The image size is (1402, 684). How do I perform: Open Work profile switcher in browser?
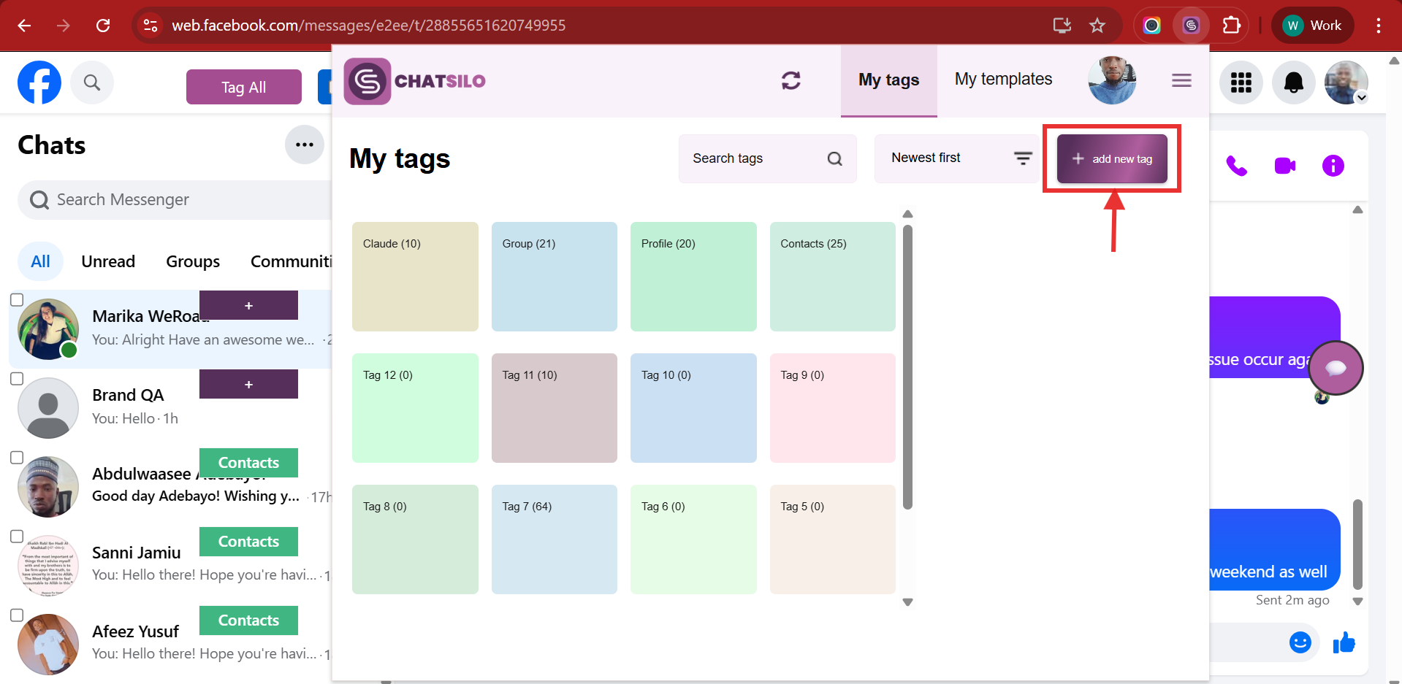click(1313, 26)
